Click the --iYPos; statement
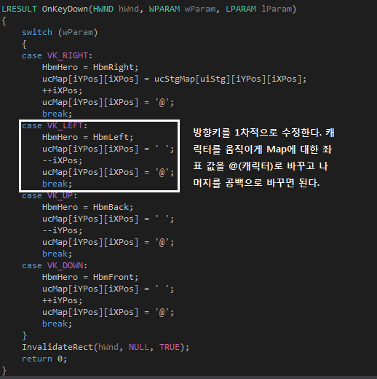Image resolution: width=377 pixels, height=379 pixels. tap(62, 230)
